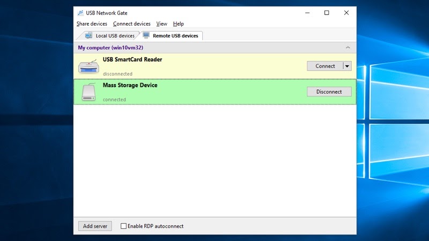Click the 'disconnected' status text

pos(117,74)
